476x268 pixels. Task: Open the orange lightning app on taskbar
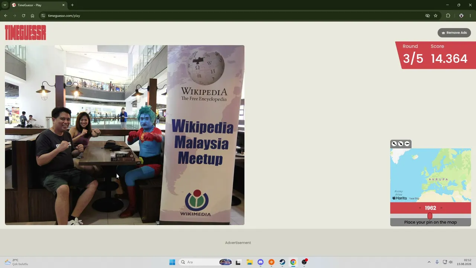pos(271,262)
